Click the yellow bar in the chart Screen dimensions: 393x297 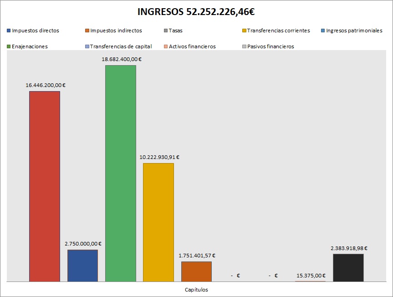(158, 222)
